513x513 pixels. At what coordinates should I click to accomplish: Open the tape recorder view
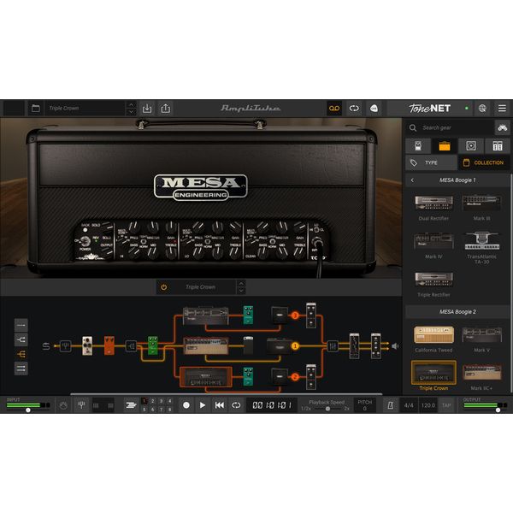pyautogui.click(x=334, y=109)
